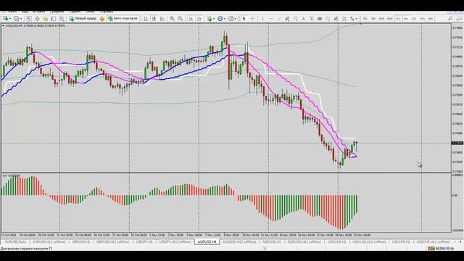The image size is (464, 261).
Task: Open the Вставка menu
Action: [x=38, y=12]
